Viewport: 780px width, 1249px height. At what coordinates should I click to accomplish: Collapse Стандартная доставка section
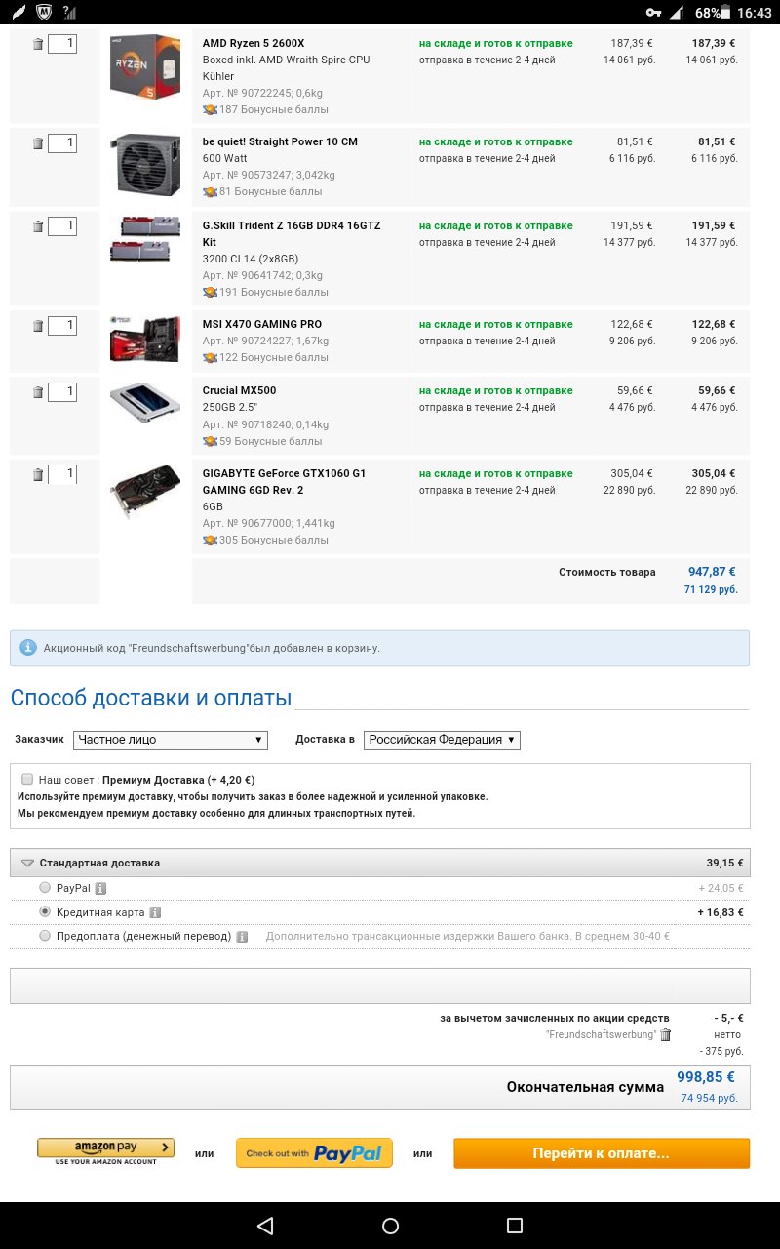click(27, 864)
